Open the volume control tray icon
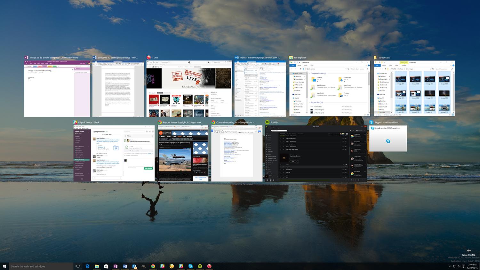The height and width of the screenshot is (270, 480). 459,266
